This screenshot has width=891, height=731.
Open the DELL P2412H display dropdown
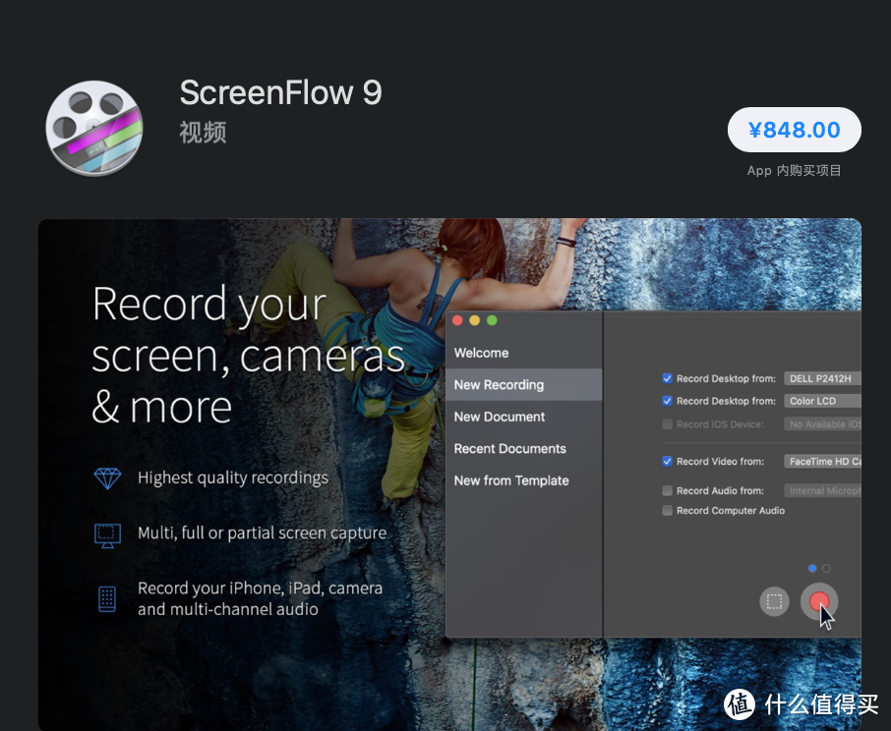822,378
